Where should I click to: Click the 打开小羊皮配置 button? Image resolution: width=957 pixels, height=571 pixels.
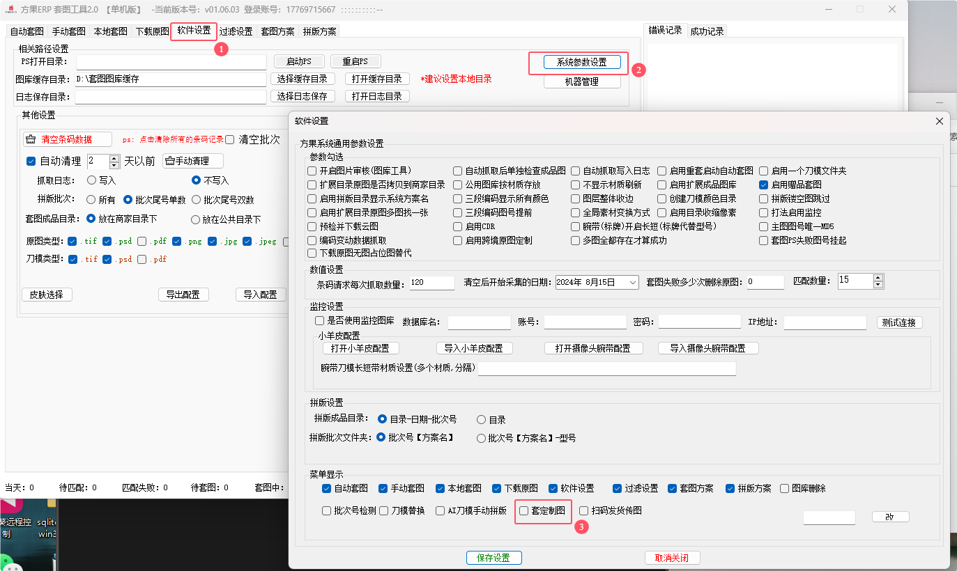[x=360, y=348]
